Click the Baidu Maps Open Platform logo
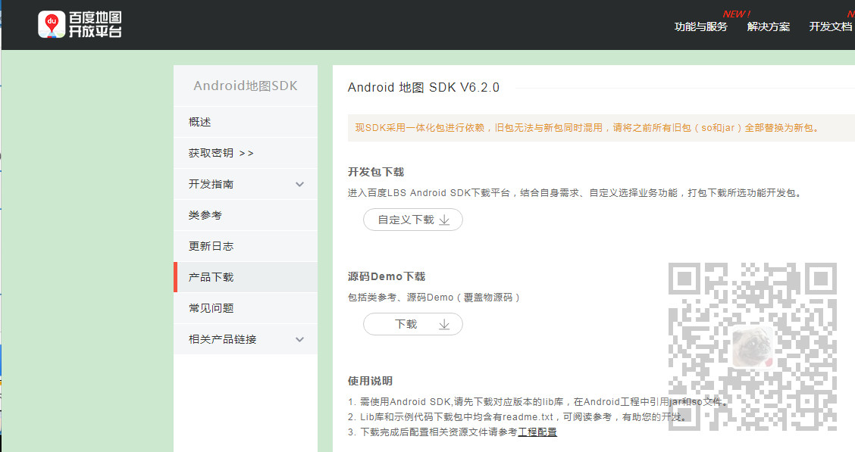Viewport: 855px width, 452px height. [80, 24]
